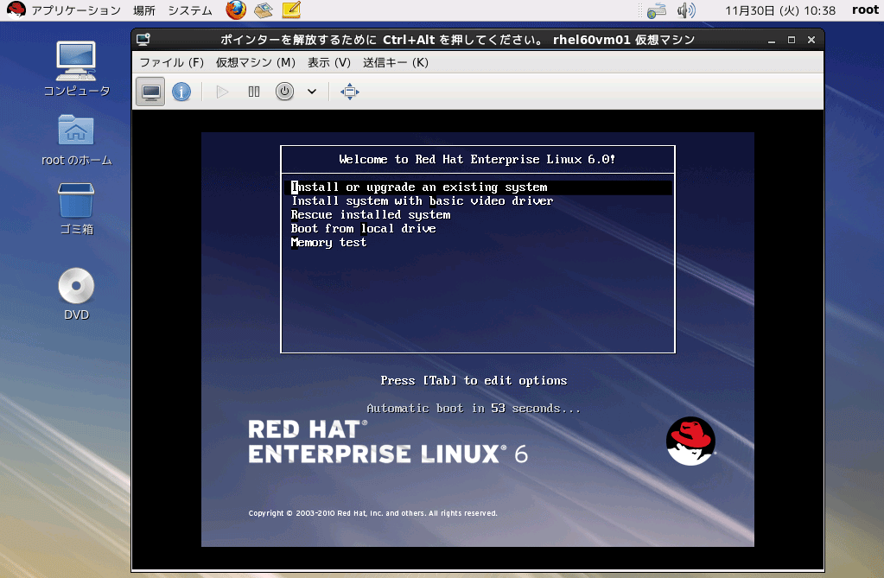This screenshot has width=884, height=578.
Task: Launch Firefox from the top panel
Action: pyautogui.click(x=236, y=10)
